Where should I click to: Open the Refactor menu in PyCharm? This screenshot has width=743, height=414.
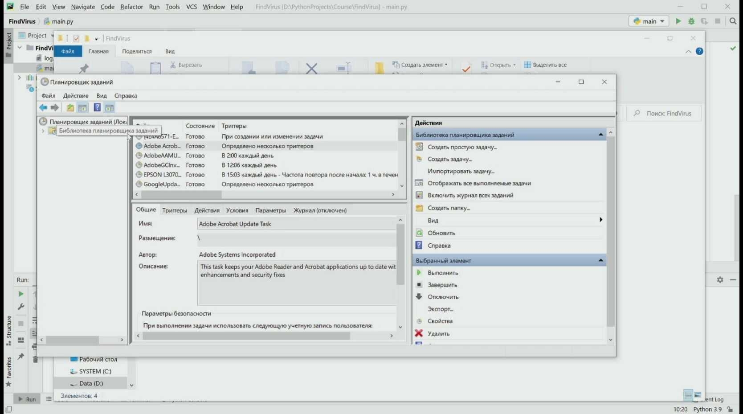[x=132, y=7]
